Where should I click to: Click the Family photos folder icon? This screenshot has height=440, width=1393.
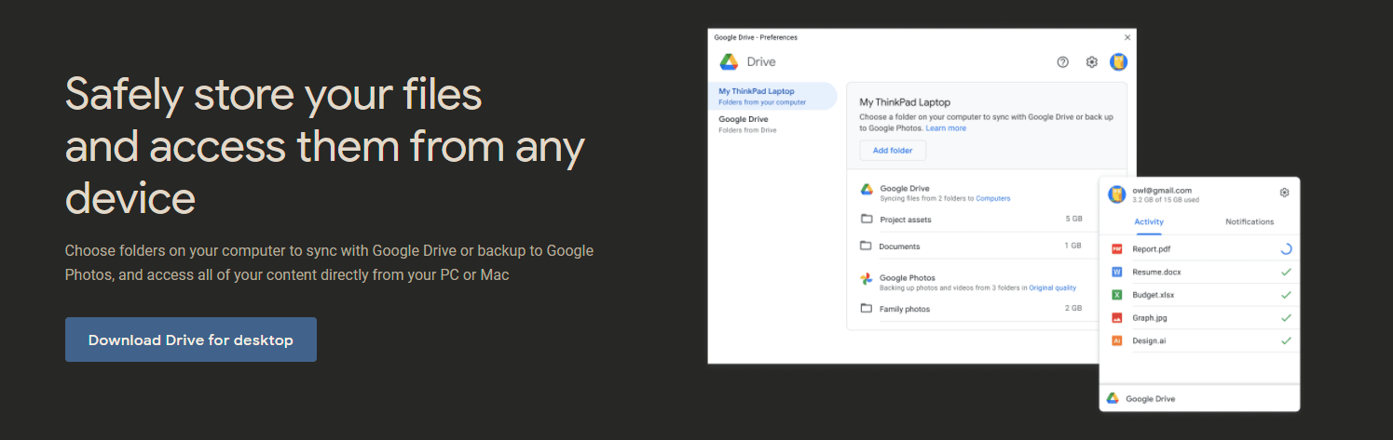(x=866, y=309)
